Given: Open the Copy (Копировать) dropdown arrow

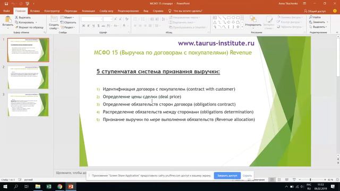Looking at the screenshot, I should click(36, 22).
